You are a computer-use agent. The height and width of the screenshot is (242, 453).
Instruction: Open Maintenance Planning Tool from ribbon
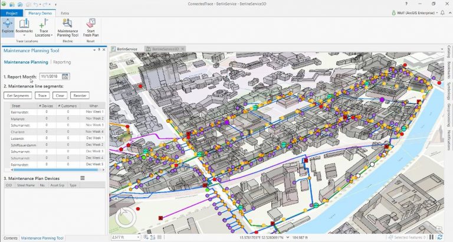(68, 28)
